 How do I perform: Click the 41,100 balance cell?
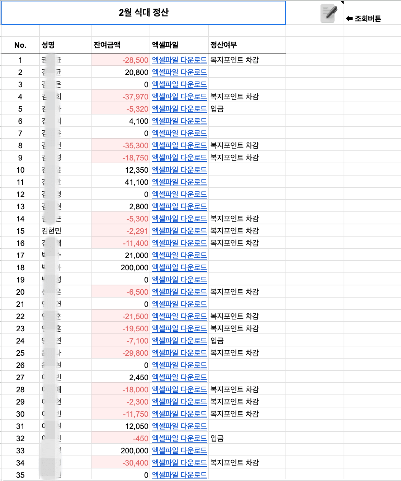(x=136, y=182)
